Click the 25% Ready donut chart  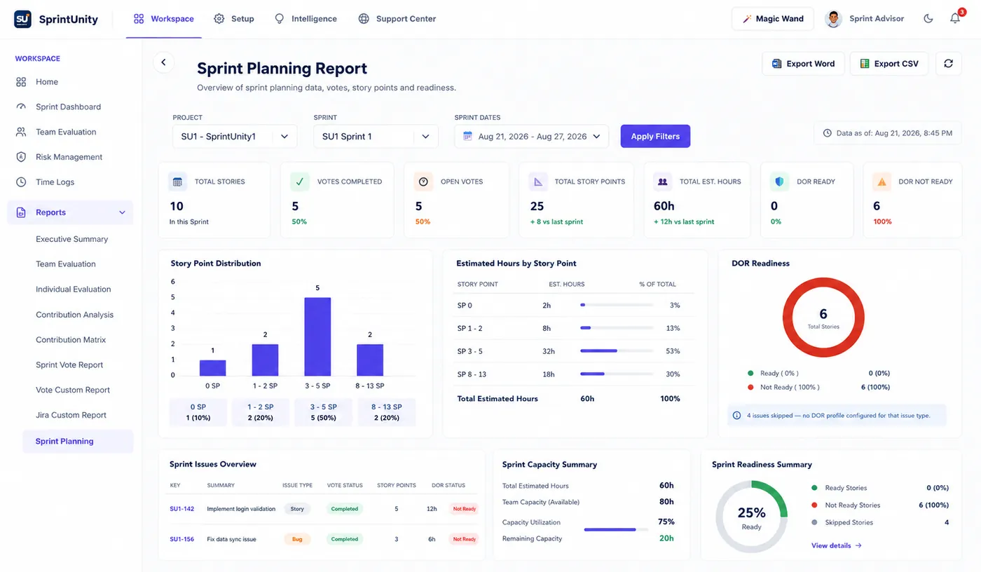click(751, 517)
